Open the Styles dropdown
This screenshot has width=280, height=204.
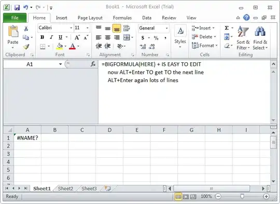[180, 37]
